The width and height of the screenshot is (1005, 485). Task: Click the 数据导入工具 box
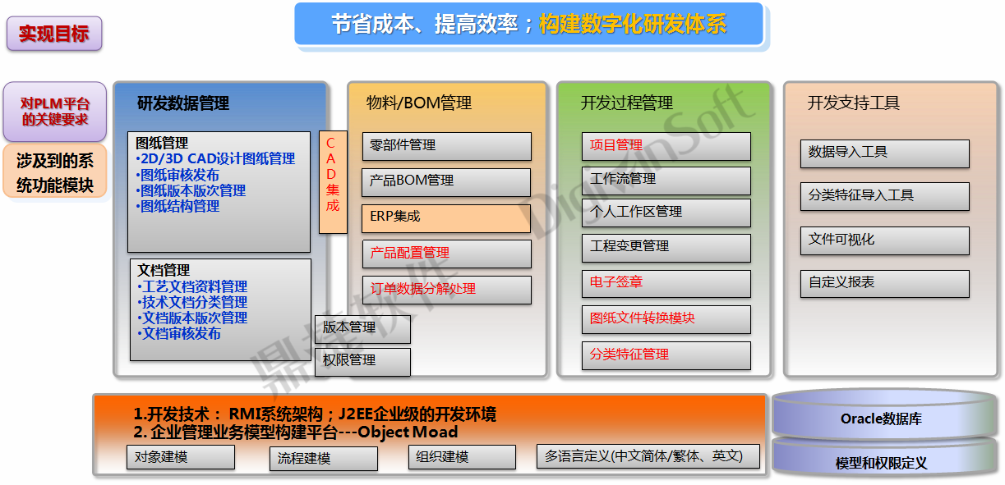pos(884,153)
